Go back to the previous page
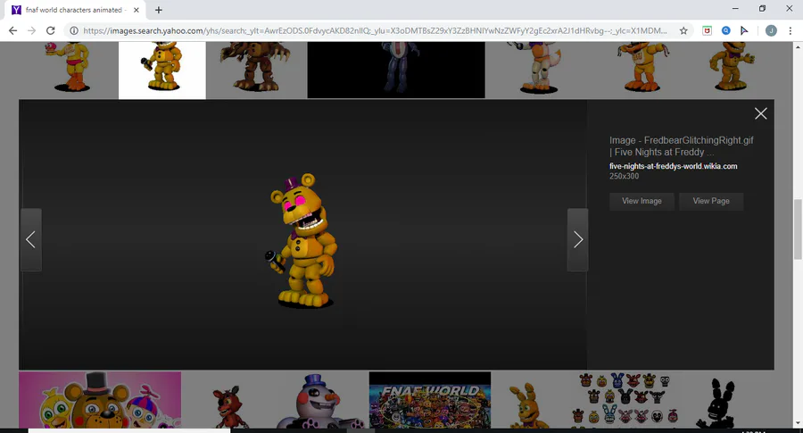The image size is (803, 433). pyautogui.click(x=12, y=30)
